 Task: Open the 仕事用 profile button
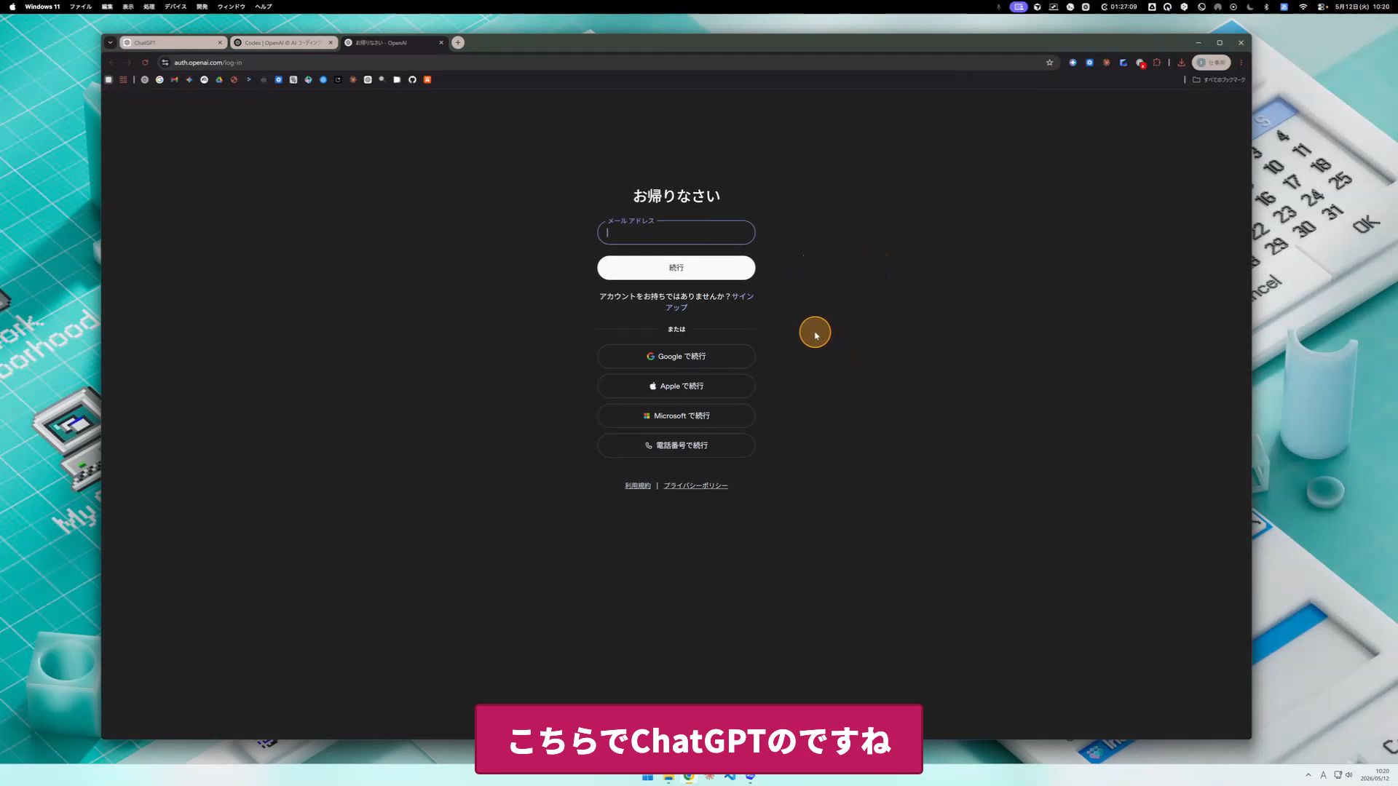click(x=1212, y=63)
